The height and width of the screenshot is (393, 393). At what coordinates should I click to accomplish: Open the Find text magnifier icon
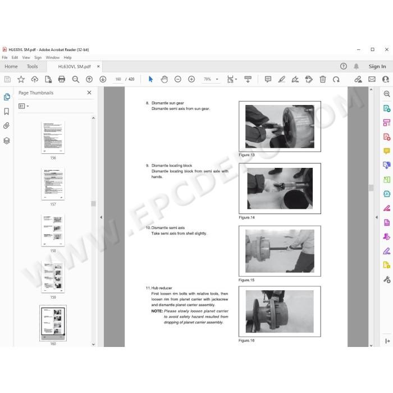[x=75, y=80]
